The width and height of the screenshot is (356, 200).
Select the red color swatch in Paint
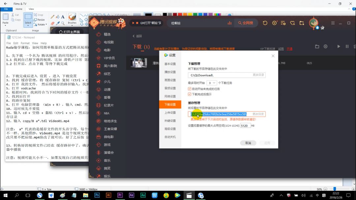(180, 14)
